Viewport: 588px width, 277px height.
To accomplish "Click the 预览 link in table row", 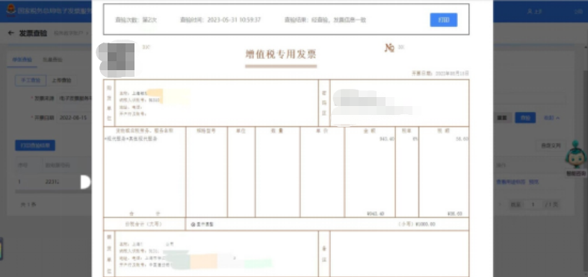I will point(533,181).
